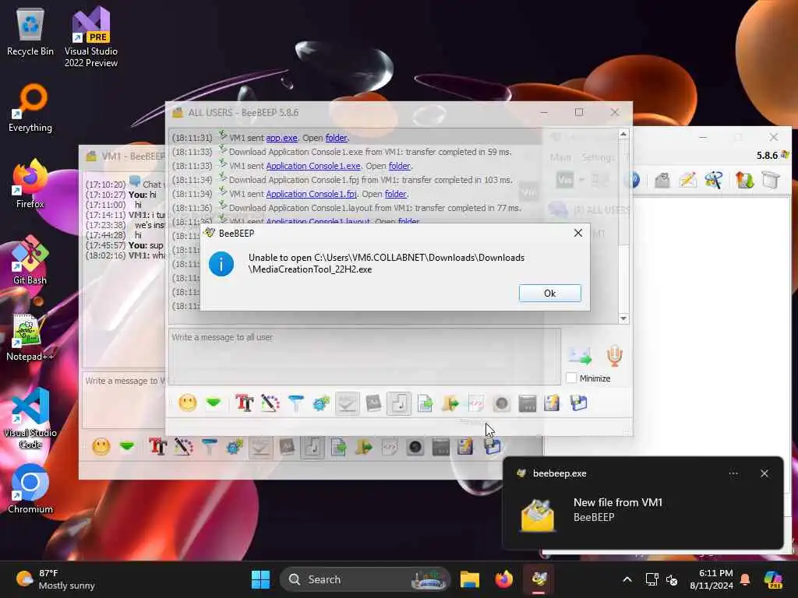
Task: Open folder link after Application Console1.exe
Action: 400,166
